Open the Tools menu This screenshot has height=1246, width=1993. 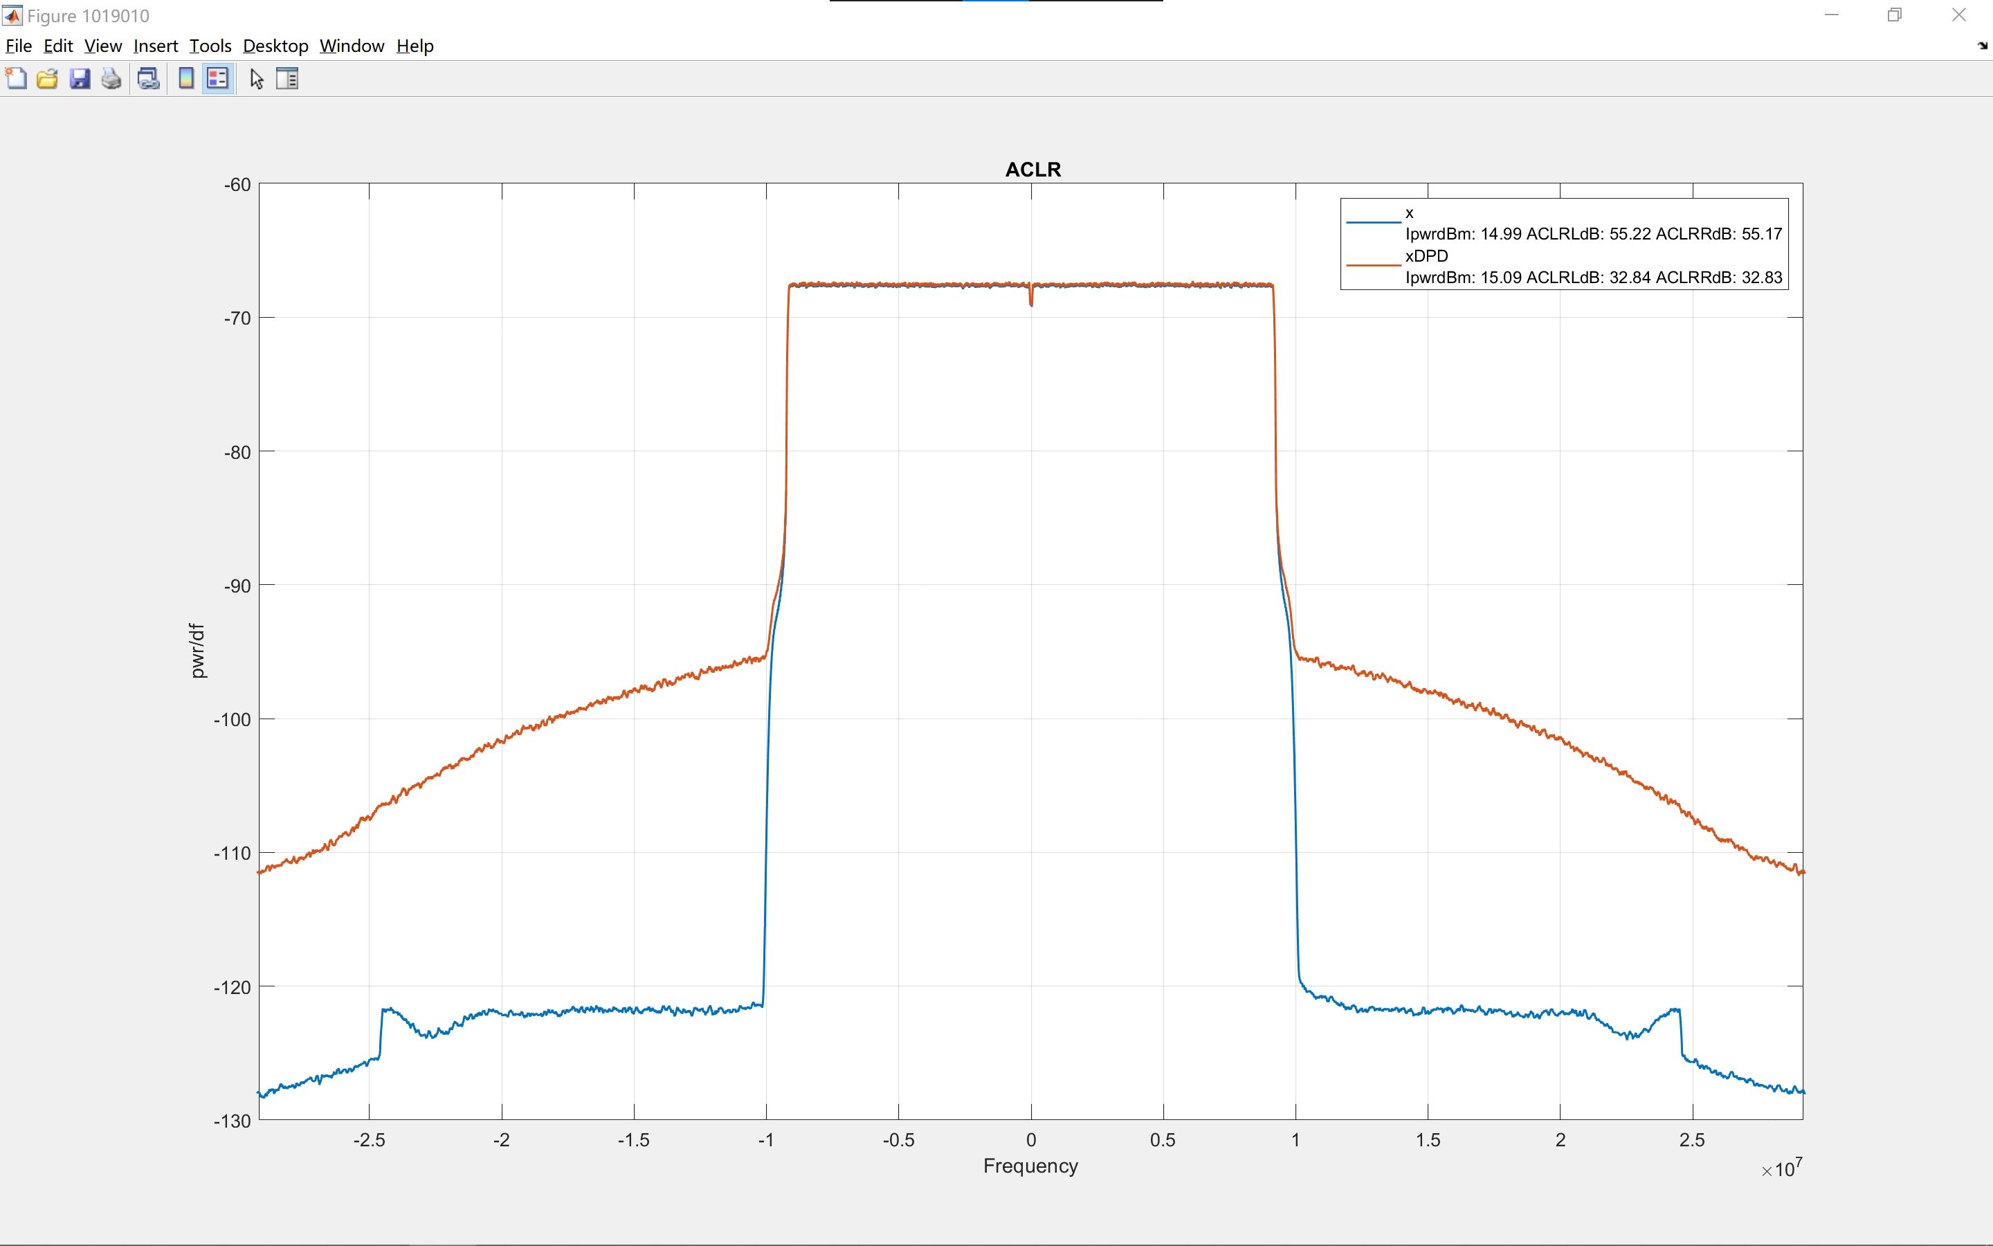[210, 46]
